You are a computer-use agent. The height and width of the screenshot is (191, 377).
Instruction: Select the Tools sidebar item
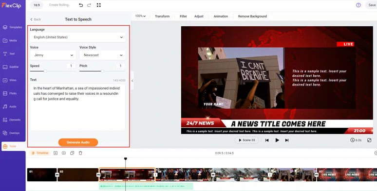[13, 146]
